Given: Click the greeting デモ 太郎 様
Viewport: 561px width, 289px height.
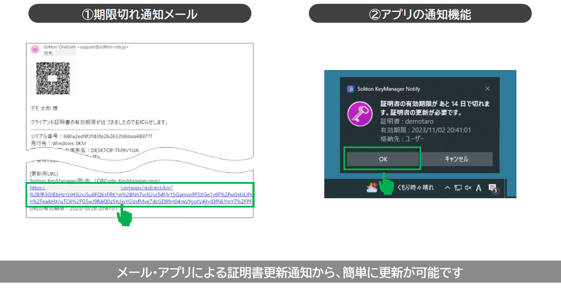Looking at the screenshot, I should coord(44,108).
